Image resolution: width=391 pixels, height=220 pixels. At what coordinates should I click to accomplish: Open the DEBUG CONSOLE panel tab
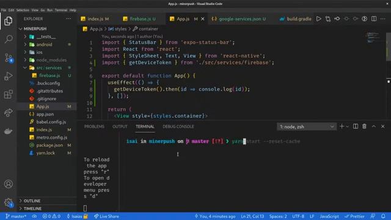[178, 127]
